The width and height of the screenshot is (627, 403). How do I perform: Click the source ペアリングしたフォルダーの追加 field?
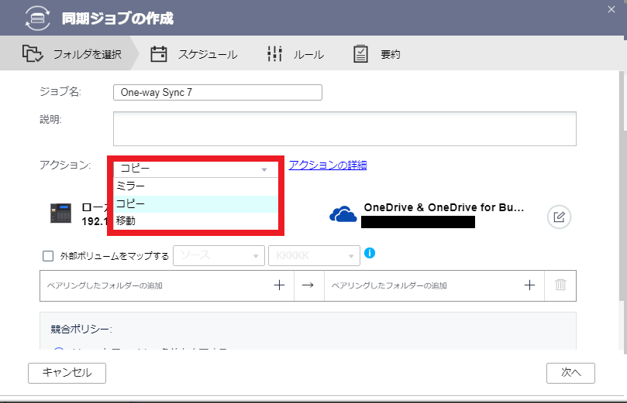[167, 285]
